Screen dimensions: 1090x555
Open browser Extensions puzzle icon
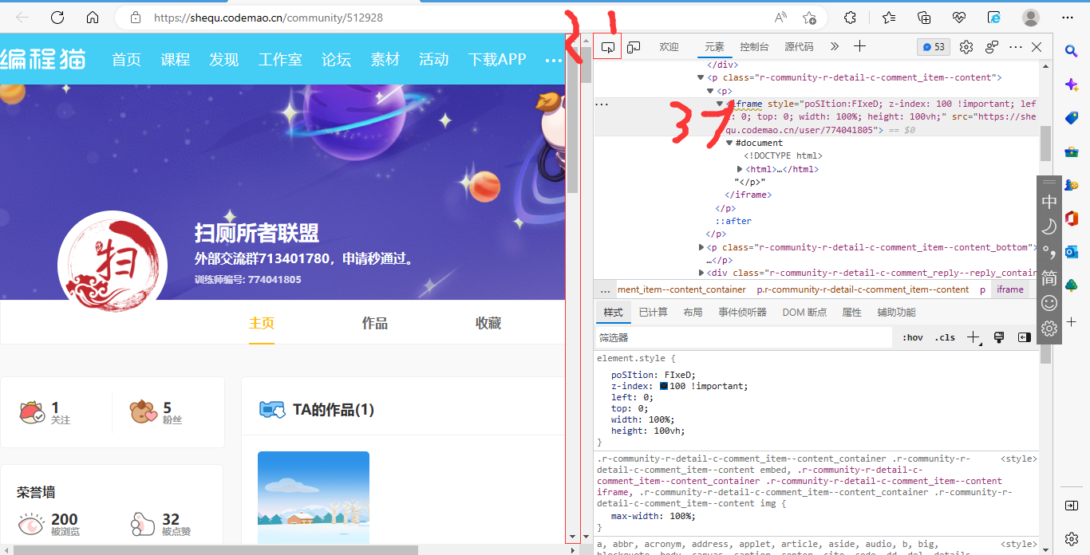(x=851, y=17)
